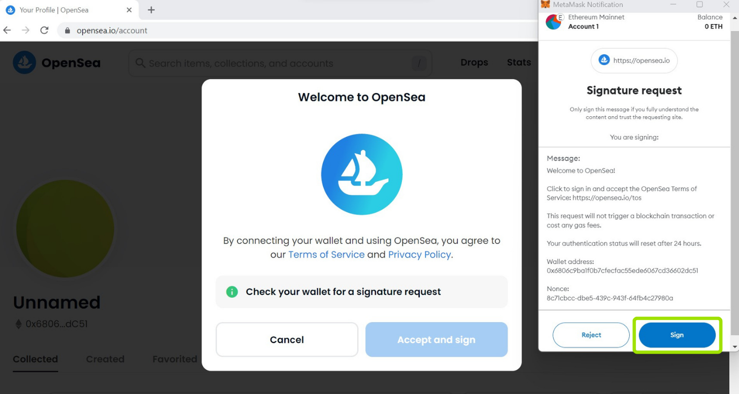Select the Your Profile | OpenSea tab
This screenshot has width=739, height=394.
pos(69,10)
